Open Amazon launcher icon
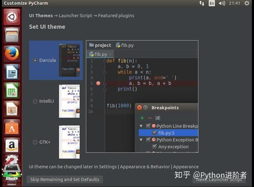Viewport: 254px width, 187px height. click(11, 146)
